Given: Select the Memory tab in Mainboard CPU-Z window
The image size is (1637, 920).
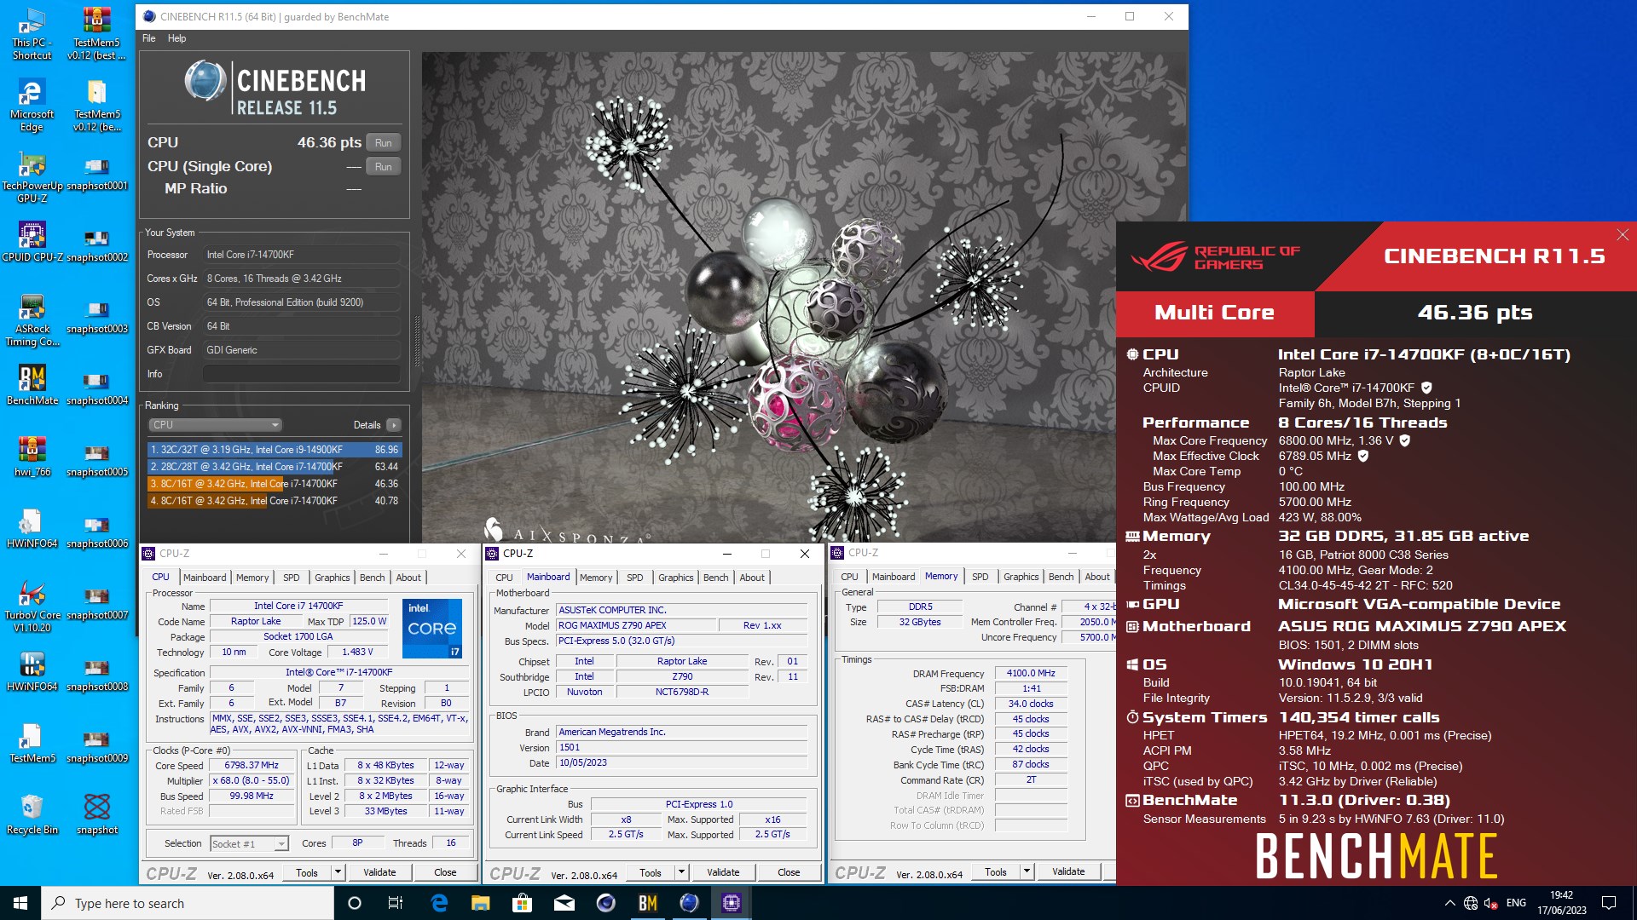Looking at the screenshot, I should point(596,578).
